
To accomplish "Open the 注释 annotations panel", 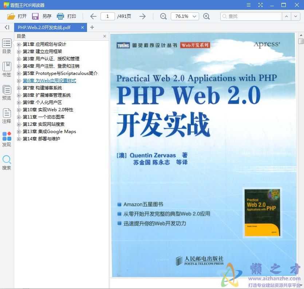I will (x=7, y=116).
